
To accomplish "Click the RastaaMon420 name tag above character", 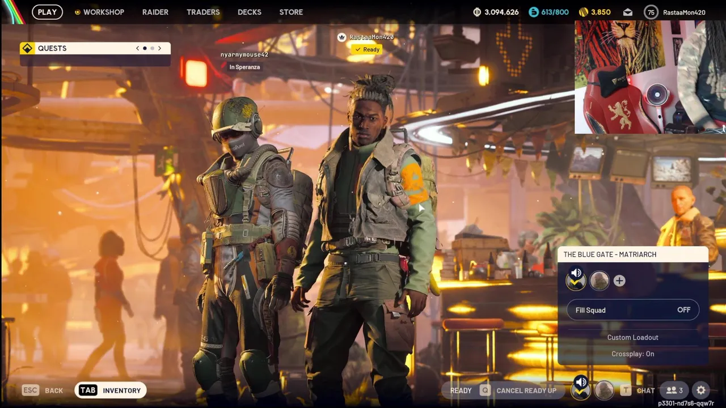I will [372, 37].
